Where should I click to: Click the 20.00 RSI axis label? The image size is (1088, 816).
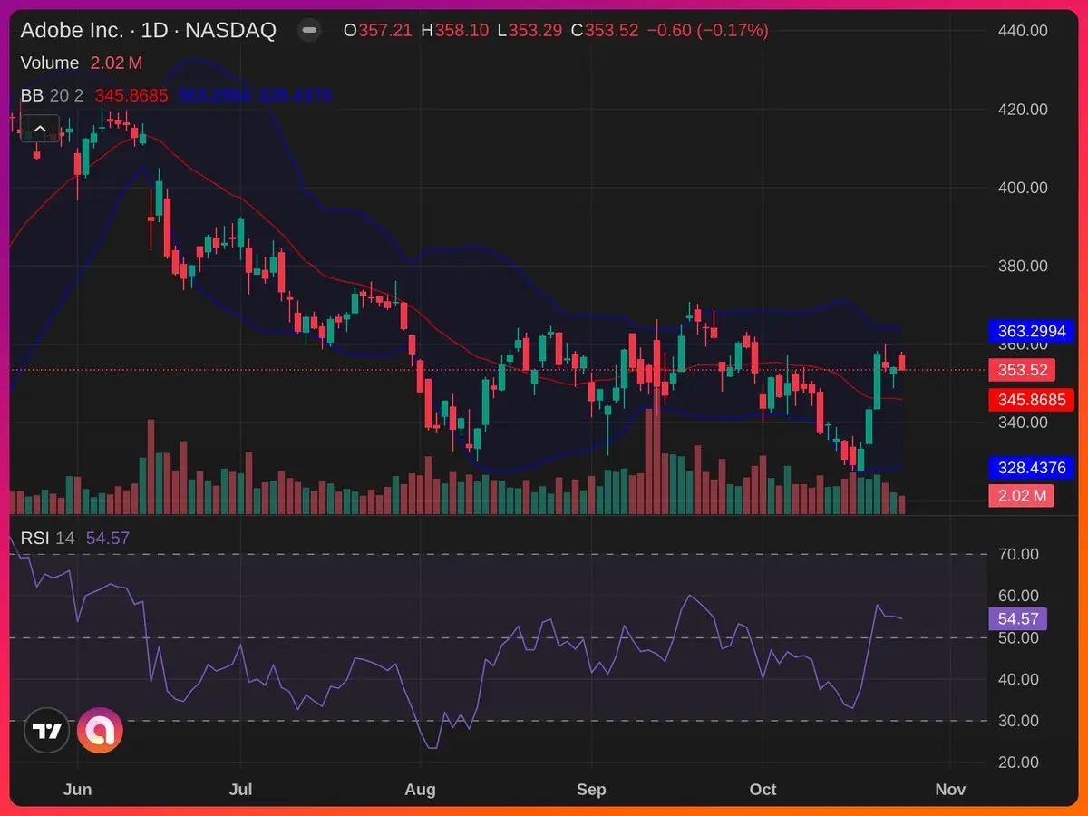[1017, 763]
